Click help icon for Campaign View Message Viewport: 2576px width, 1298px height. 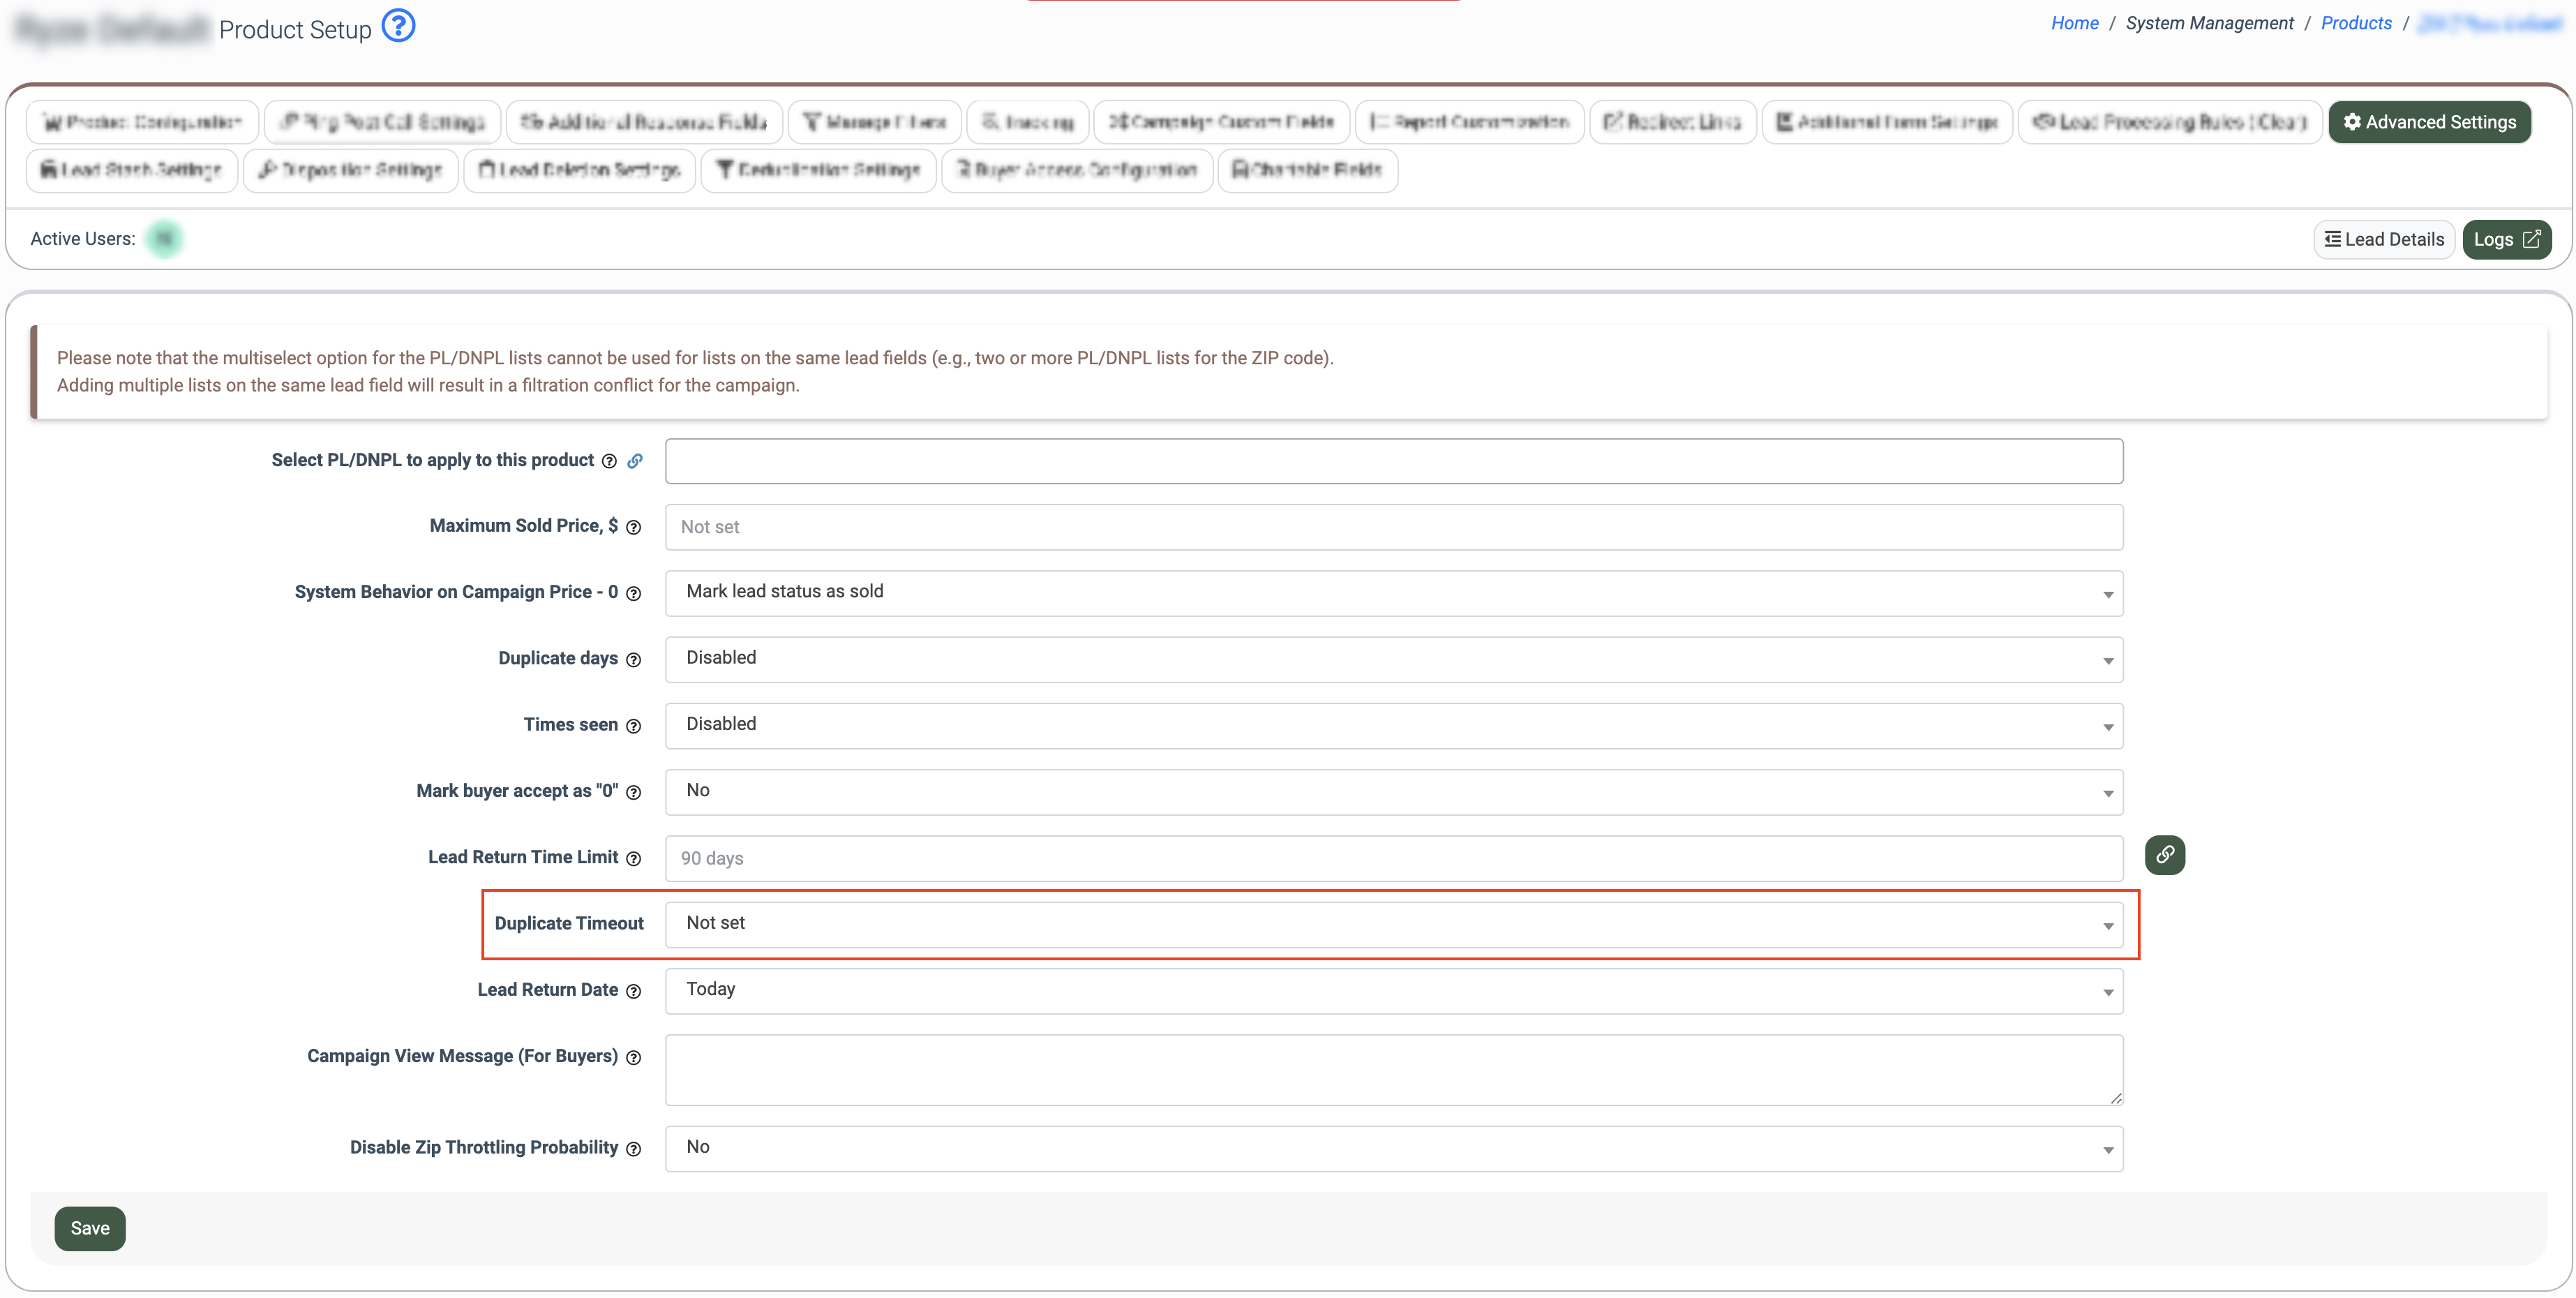tap(633, 1057)
